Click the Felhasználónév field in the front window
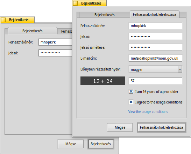Image resolution: width=191 pixels, height=154 pixels. coord(155,26)
